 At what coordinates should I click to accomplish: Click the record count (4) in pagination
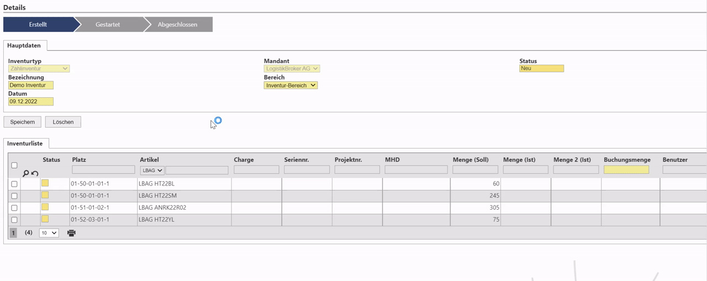pyautogui.click(x=29, y=233)
